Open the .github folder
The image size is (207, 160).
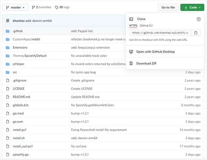[x=18, y=31]
